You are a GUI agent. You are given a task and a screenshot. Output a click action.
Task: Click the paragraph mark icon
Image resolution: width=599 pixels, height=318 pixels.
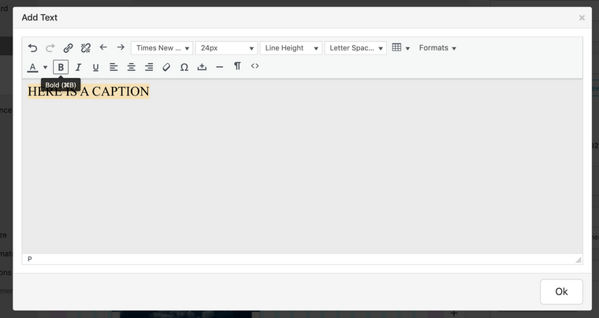click(237, 67)
